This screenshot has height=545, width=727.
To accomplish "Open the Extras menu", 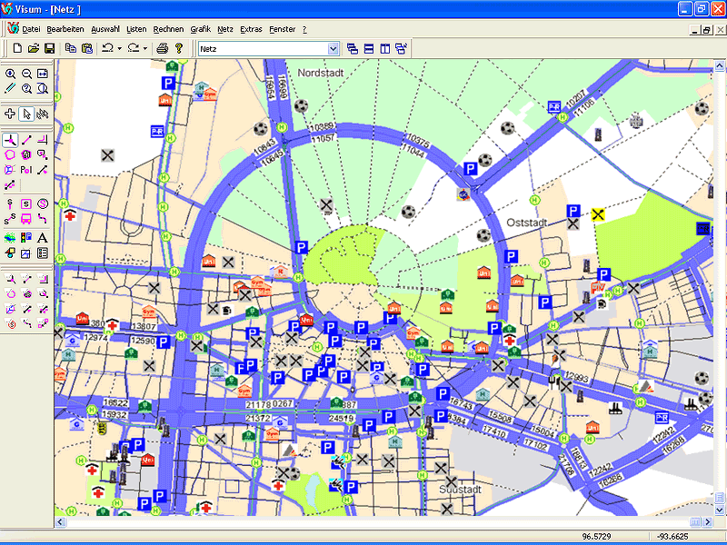I will (251, 29).
